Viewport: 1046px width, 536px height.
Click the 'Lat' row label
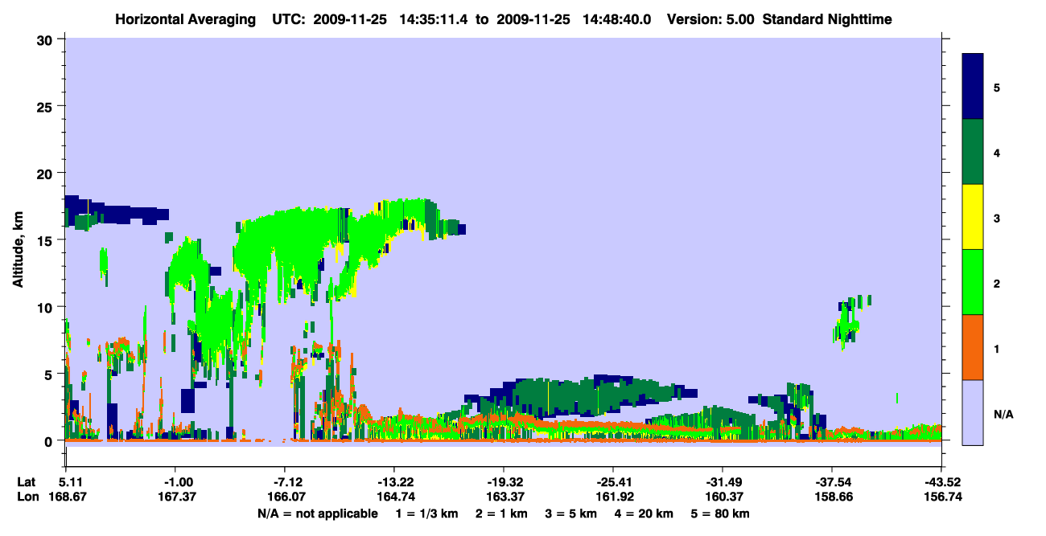pyautogui.click(x=27, y=481)
